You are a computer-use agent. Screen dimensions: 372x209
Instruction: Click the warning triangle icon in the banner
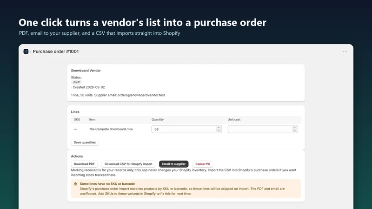[x=75, y=183]
